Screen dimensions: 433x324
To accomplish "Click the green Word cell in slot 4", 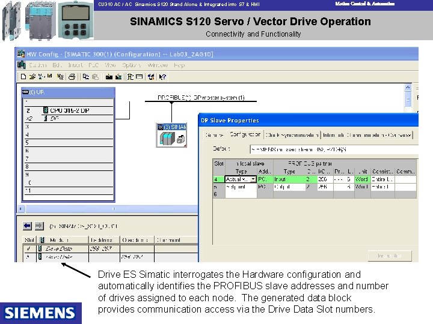I will (x=362, y=179).
